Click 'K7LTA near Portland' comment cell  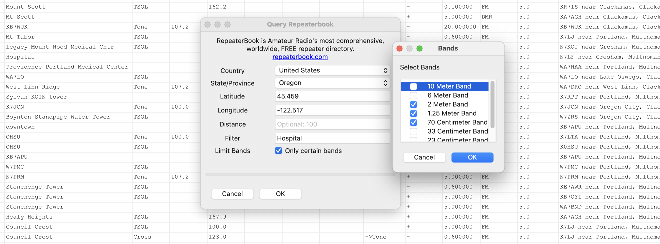(x=609, y=137)
